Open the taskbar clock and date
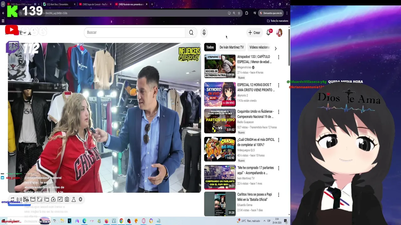 (277, 221)
